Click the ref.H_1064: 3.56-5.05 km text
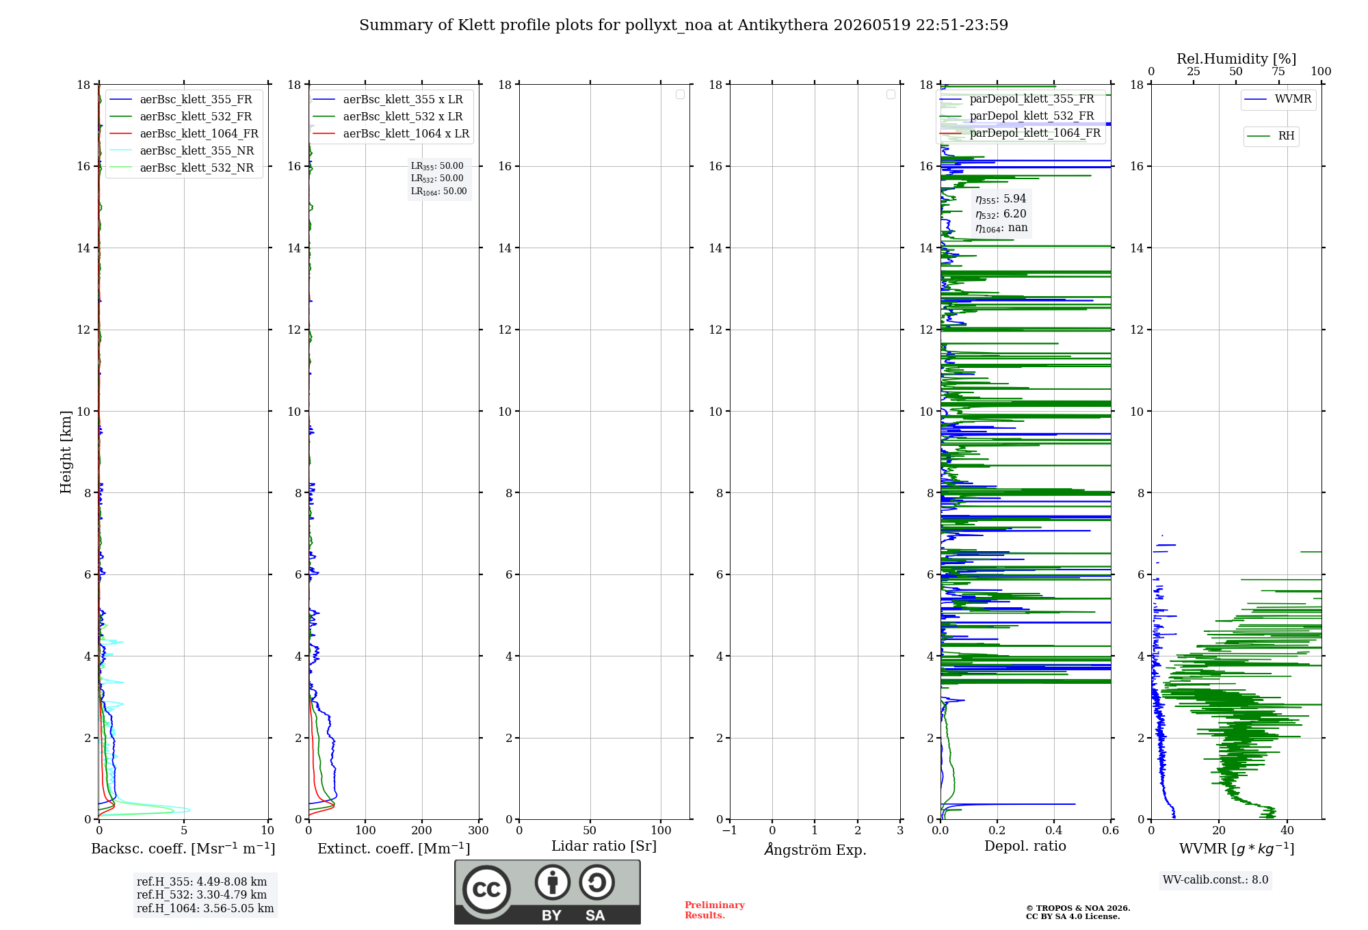This screenshot has height=930, width=1368. pyautogui.click(x=205, y=909)
